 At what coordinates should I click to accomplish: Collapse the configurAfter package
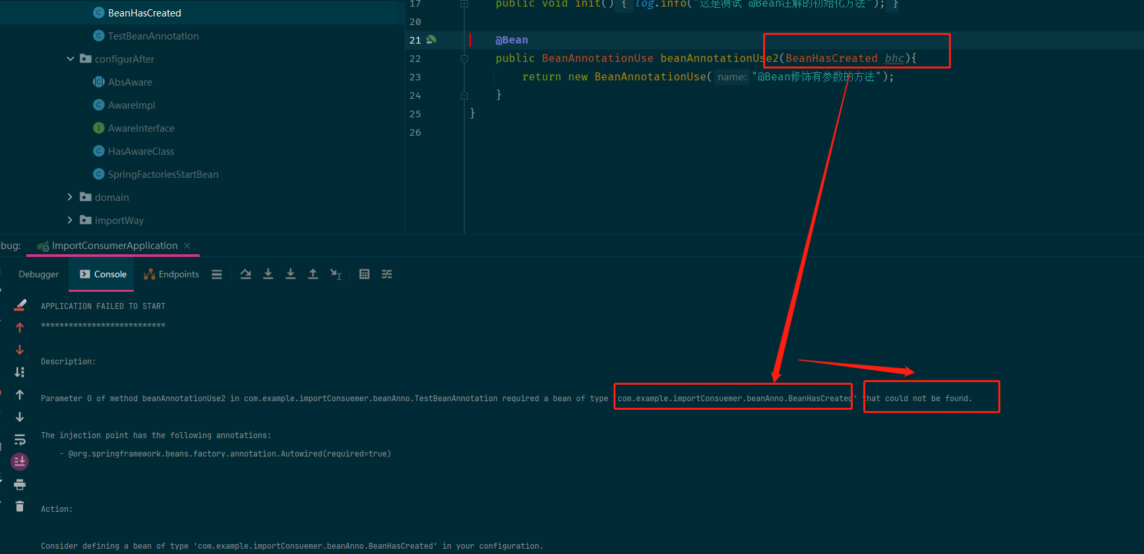71,59
